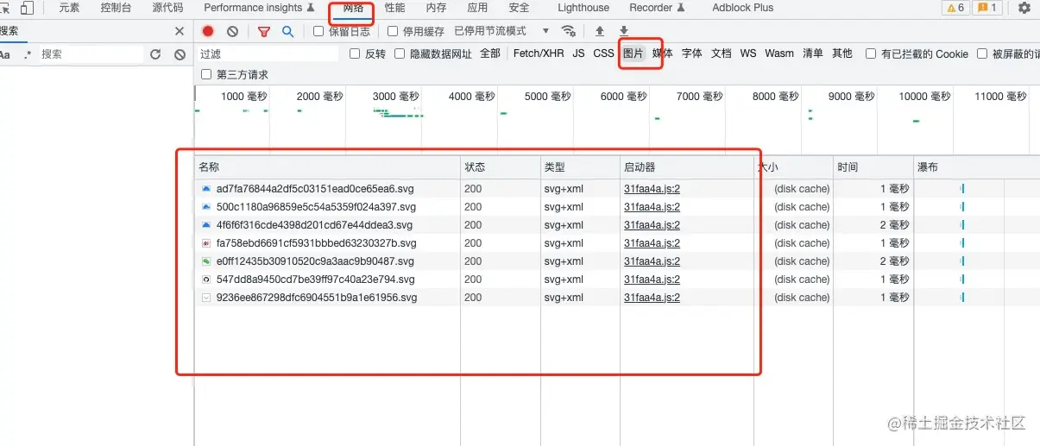This screenshot has width=1040, height=446.
Task: Sort by the 状态 column header
Action: click(x=501, y=167)
